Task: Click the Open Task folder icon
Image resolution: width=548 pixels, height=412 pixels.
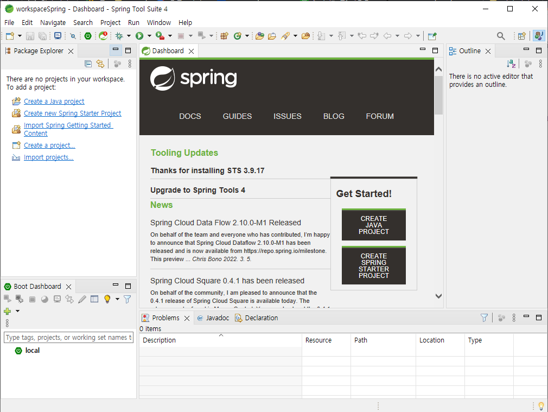Action: [272, 36]
